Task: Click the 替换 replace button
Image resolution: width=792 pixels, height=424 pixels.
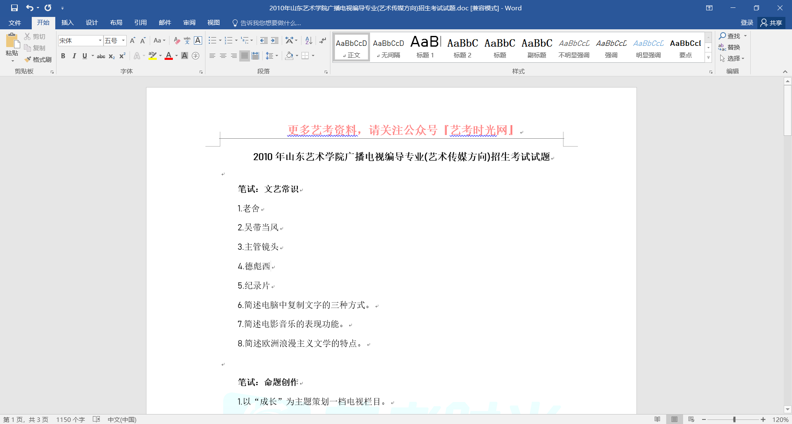Action: click(729, 47)
